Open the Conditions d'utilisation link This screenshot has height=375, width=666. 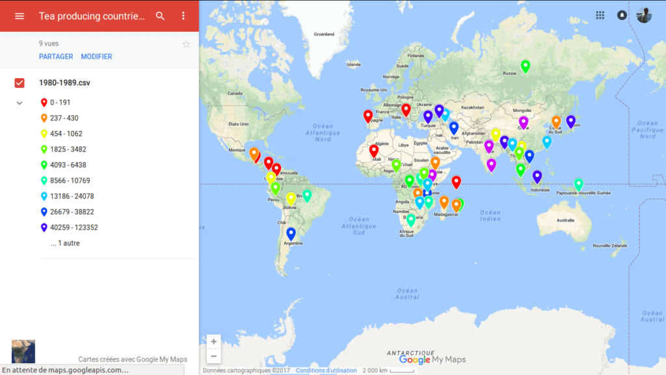pyautogui.click(x=326, y=370)
